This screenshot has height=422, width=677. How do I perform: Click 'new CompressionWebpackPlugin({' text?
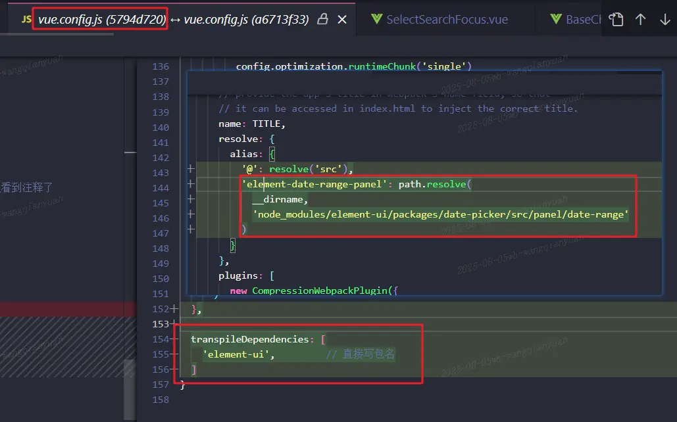(x=313, y=291)
